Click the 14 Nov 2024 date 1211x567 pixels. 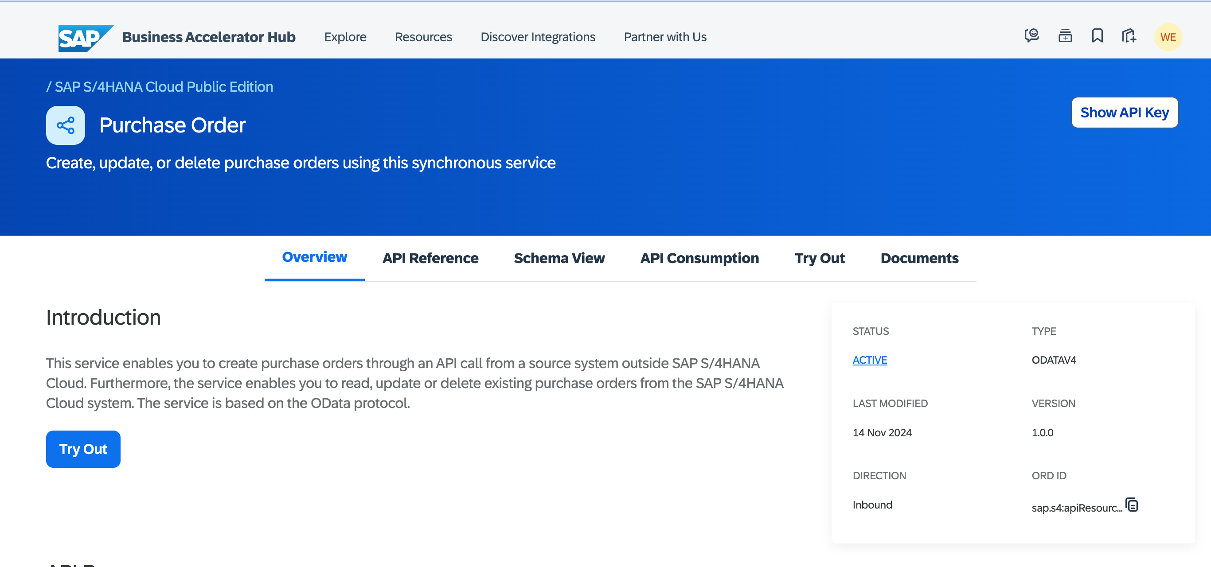883,433
